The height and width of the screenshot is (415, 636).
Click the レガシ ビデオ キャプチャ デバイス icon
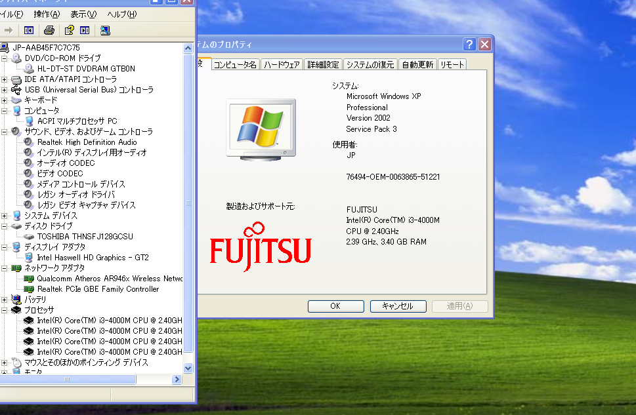[x=28, y=205]
